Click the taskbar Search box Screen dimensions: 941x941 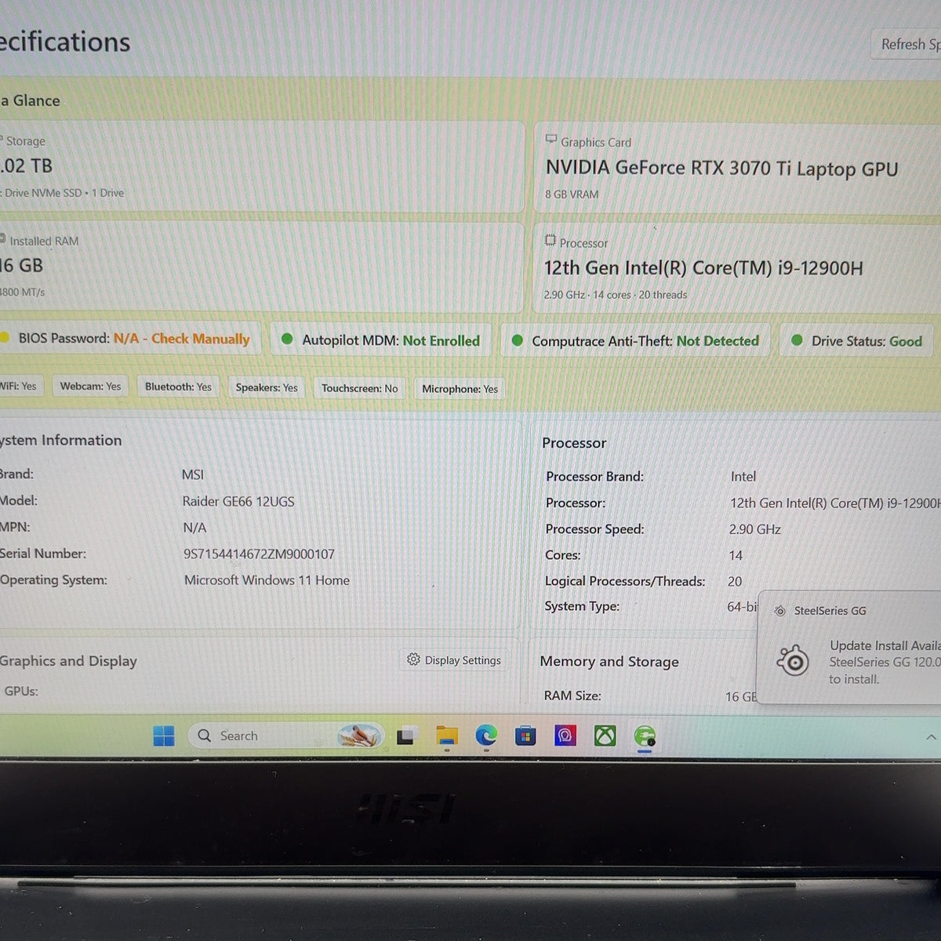click(x=285, y=736)
